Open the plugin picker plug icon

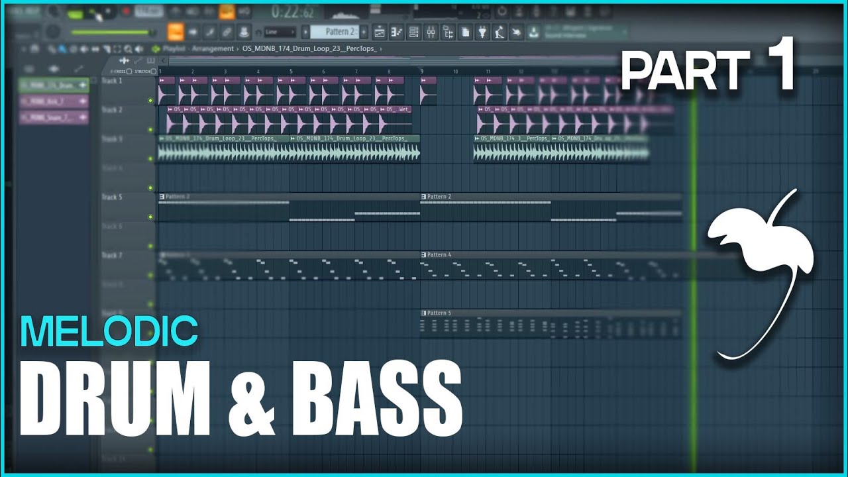coord(482,32)
